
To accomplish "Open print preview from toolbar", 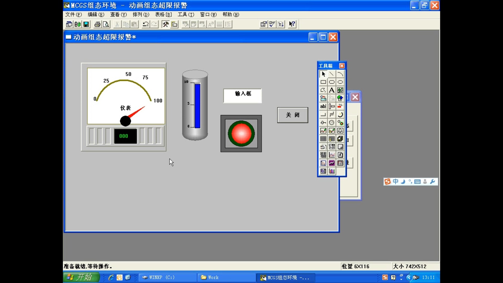I will [106, 24].
